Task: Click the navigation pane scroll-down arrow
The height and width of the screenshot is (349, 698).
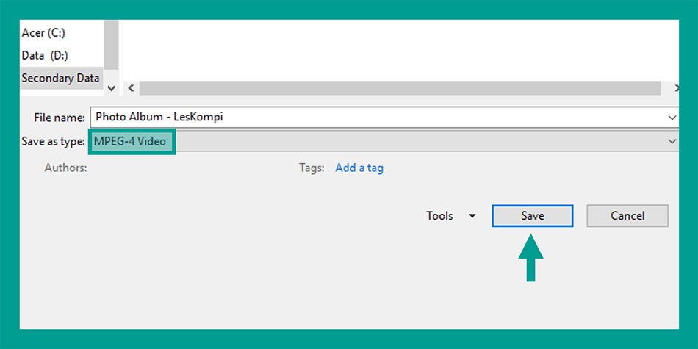Action: [112, 88]
